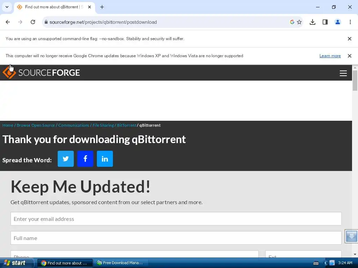Click the Keep Me Updated! heading
This screenshot has width=358, height=268.
pos(81,187)
